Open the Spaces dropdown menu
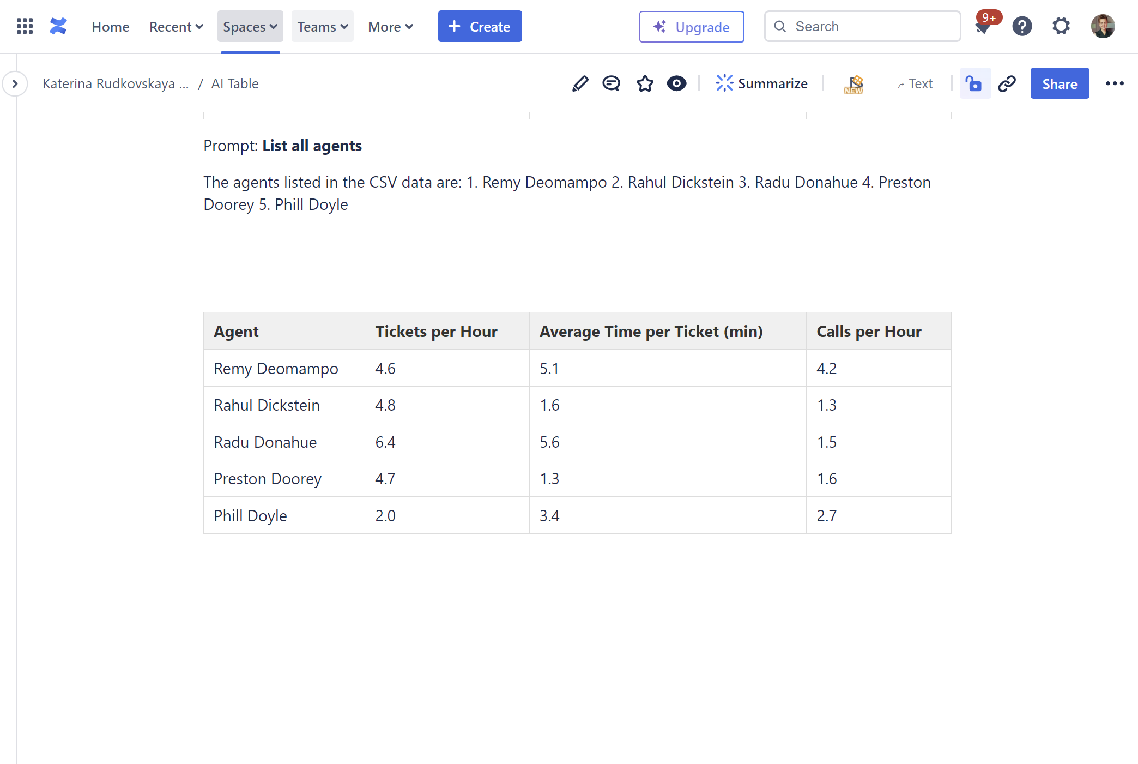This screenshot has height=764, width=1138. coord(250,26)
